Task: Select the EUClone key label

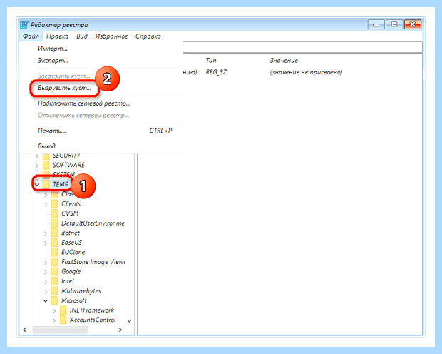Action: (73, 252)
